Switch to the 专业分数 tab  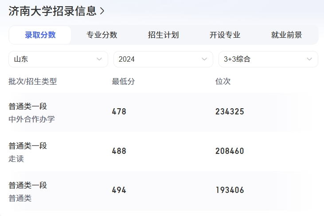(101, 35)
